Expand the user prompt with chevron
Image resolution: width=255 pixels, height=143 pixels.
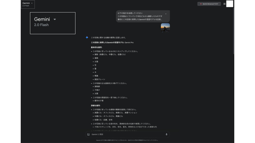[x=166, y=14]
